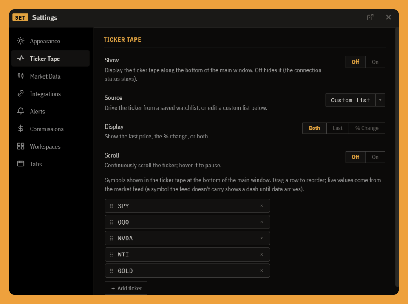This screenshot has width=408, height=304.
Task: Grab the QQQ row drag handle
Action: [x=111, y=222]
